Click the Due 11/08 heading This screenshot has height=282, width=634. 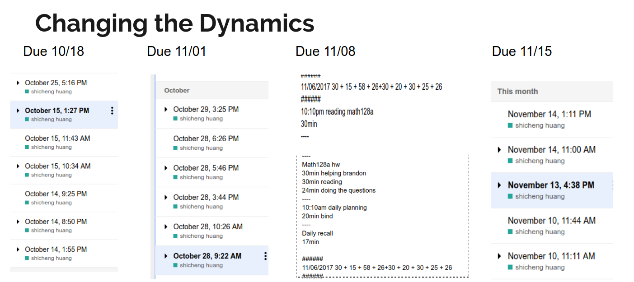[x=325, y=51]
